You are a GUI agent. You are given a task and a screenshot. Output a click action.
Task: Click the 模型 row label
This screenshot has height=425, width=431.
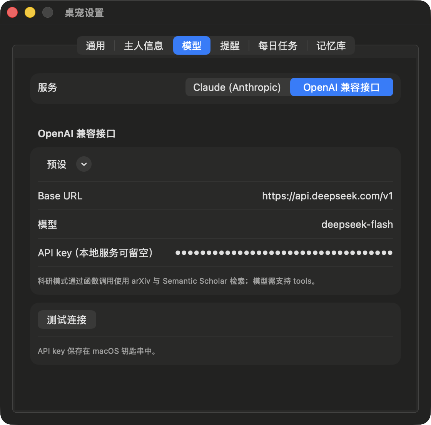47,224
